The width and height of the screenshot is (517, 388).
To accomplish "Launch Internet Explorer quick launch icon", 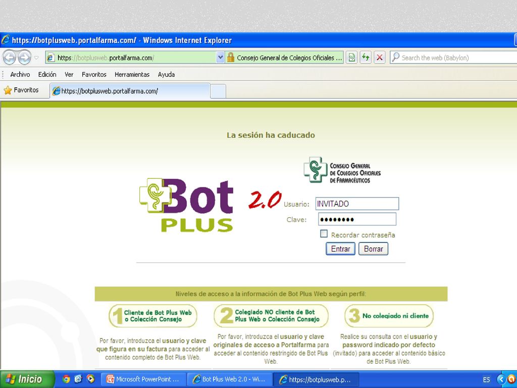I will tap(78, 379).
